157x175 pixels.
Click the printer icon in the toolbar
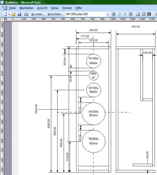click(26, 14)
